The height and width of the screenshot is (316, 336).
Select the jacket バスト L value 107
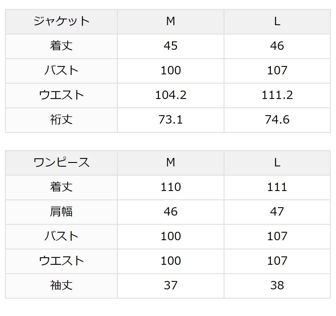coord(277,71)
